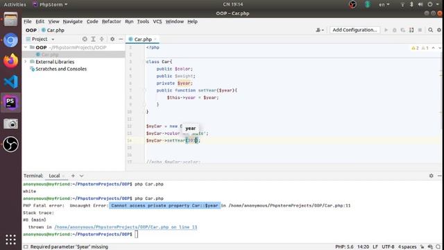Viewport: 444px width, 250px height.
Task: Click the LF line separator in status bar
Action: (x=375, y=247)
